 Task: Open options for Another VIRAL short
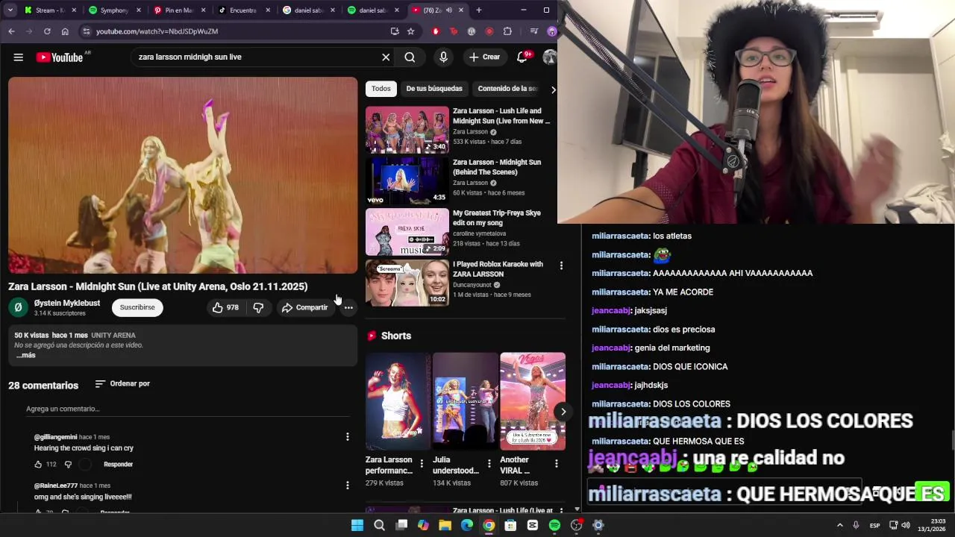click(557, 464)
